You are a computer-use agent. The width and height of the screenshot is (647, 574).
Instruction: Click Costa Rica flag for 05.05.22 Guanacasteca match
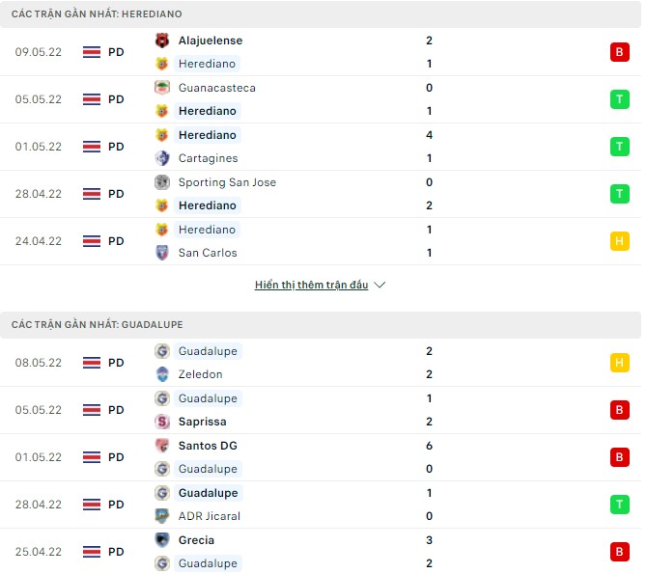[x=93, y=99]
